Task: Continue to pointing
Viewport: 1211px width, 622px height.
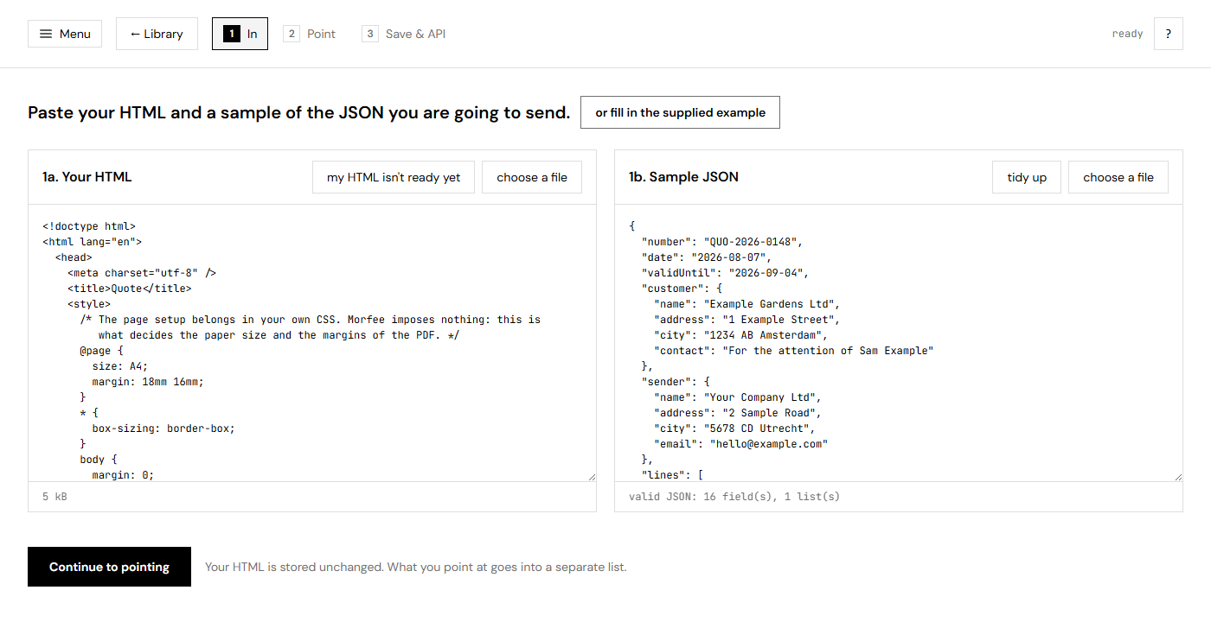Action: coord(109,567)
